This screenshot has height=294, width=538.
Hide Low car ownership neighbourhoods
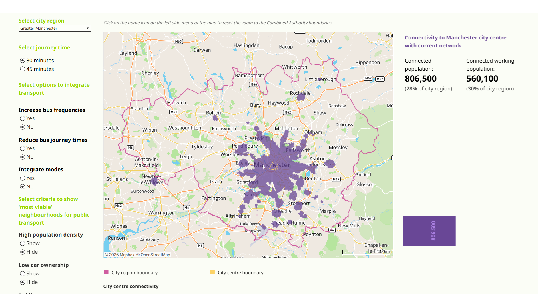[23, 282]
